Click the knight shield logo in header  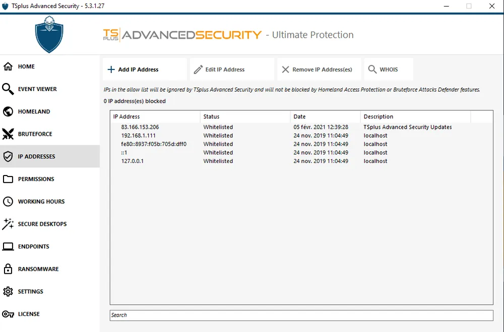click(x=49, y=35)
